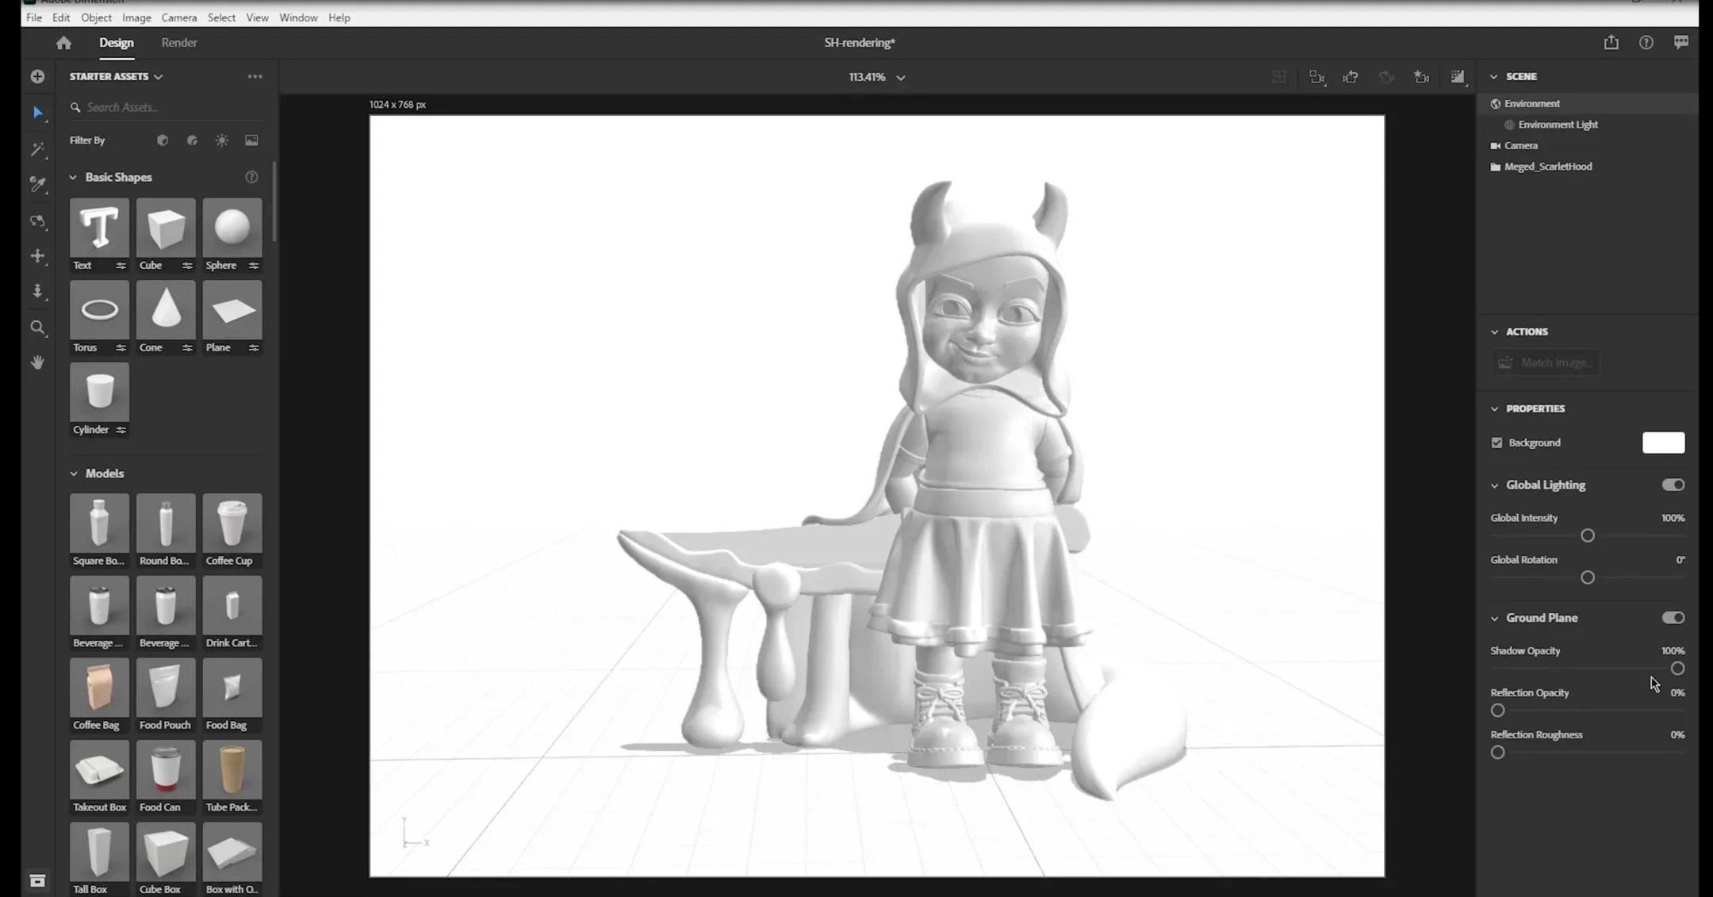1713x897 pixels.
Task: Pick the Hand tool
Action: (x=37, y=362)
